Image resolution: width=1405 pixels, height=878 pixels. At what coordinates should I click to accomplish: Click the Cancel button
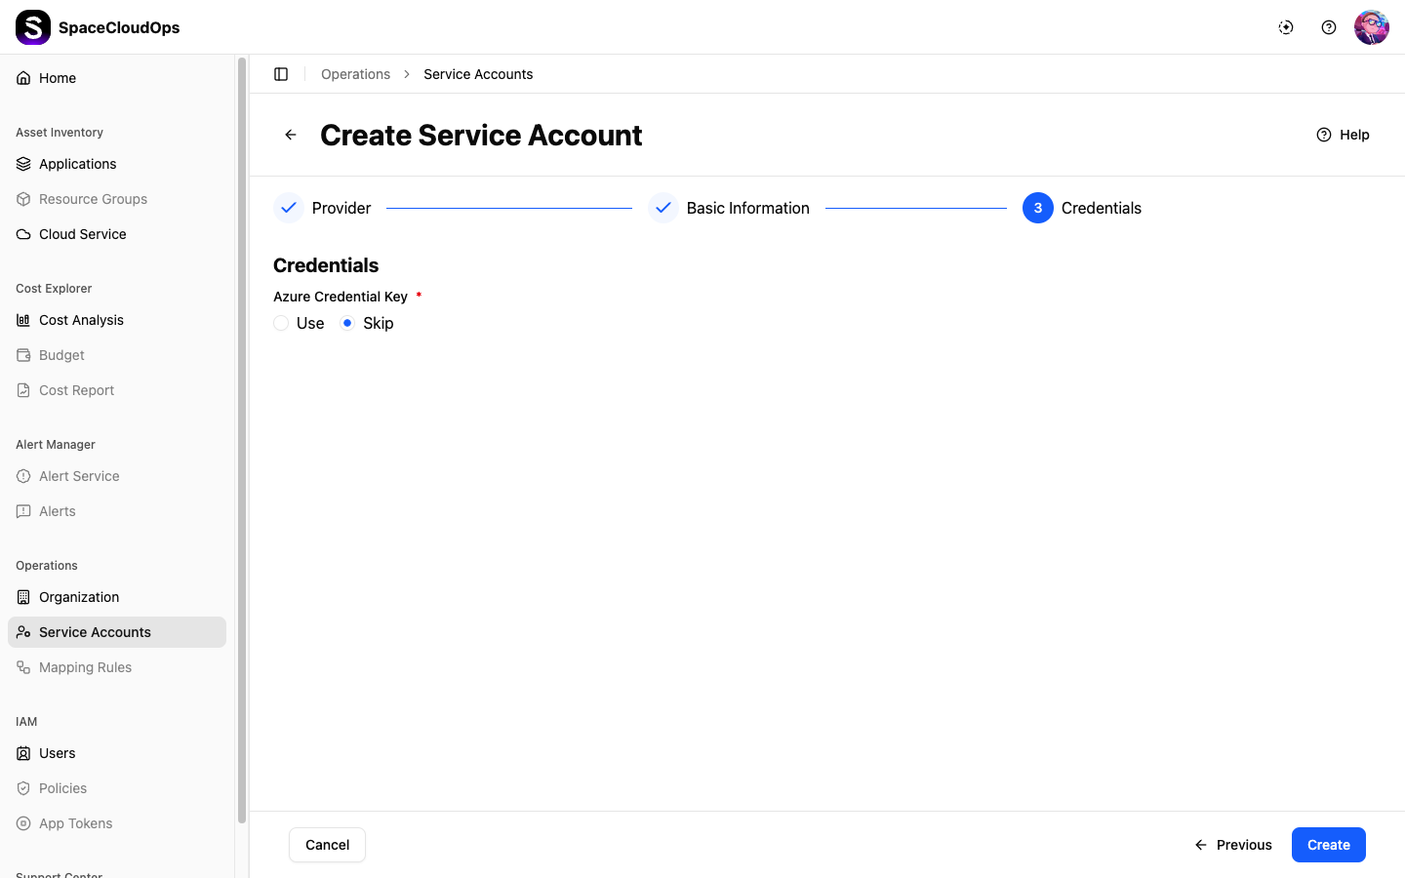(327, 845)
